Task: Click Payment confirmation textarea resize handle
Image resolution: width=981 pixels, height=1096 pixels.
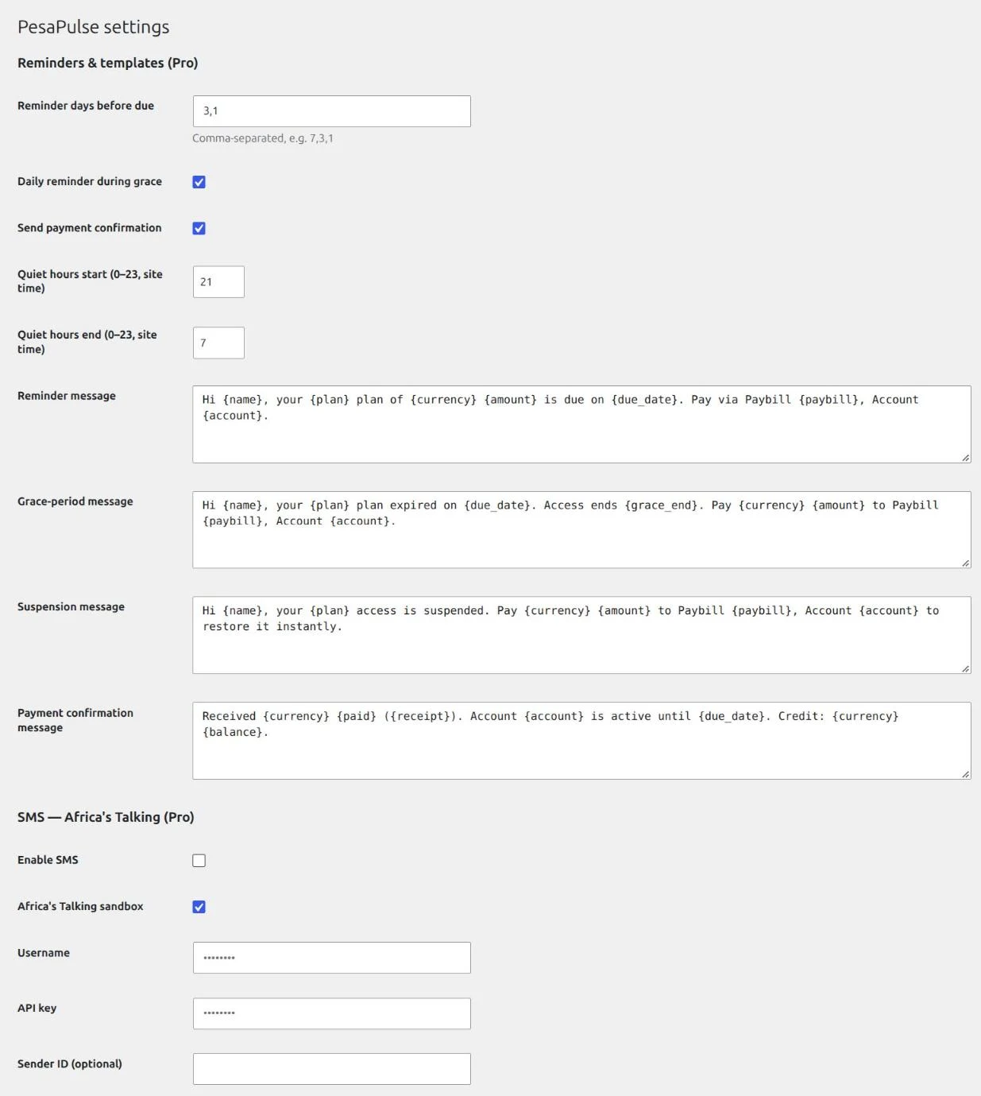Action: pos(965,773)
